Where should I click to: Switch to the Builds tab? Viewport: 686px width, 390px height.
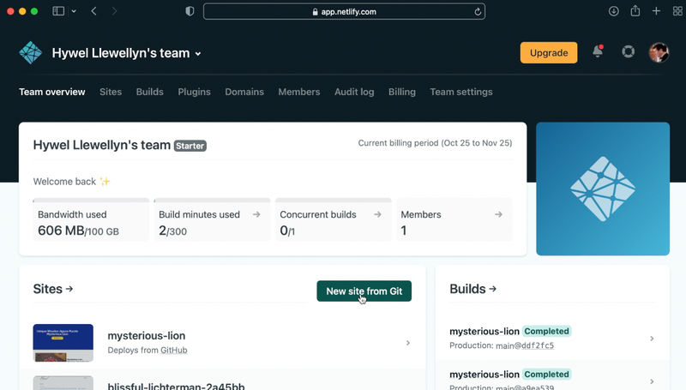click(x=149, y=92)
